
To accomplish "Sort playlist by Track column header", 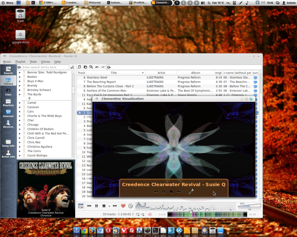I will [x=82, y=73].
